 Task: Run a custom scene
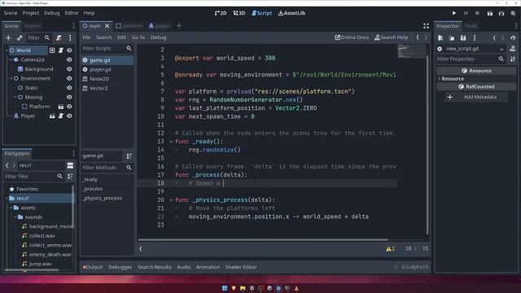501,13
